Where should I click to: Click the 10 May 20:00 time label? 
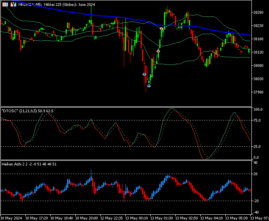86,218
